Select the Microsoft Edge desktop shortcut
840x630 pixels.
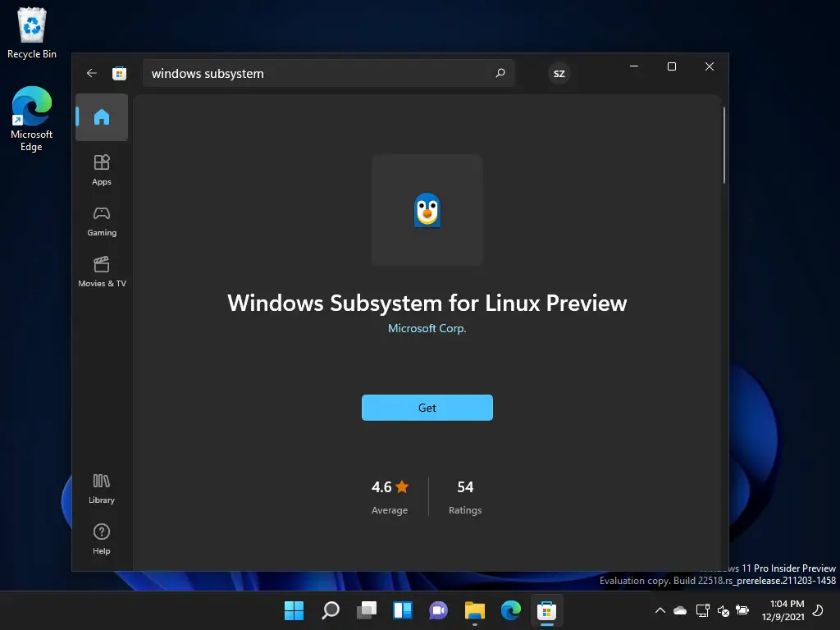pos(32,119)
